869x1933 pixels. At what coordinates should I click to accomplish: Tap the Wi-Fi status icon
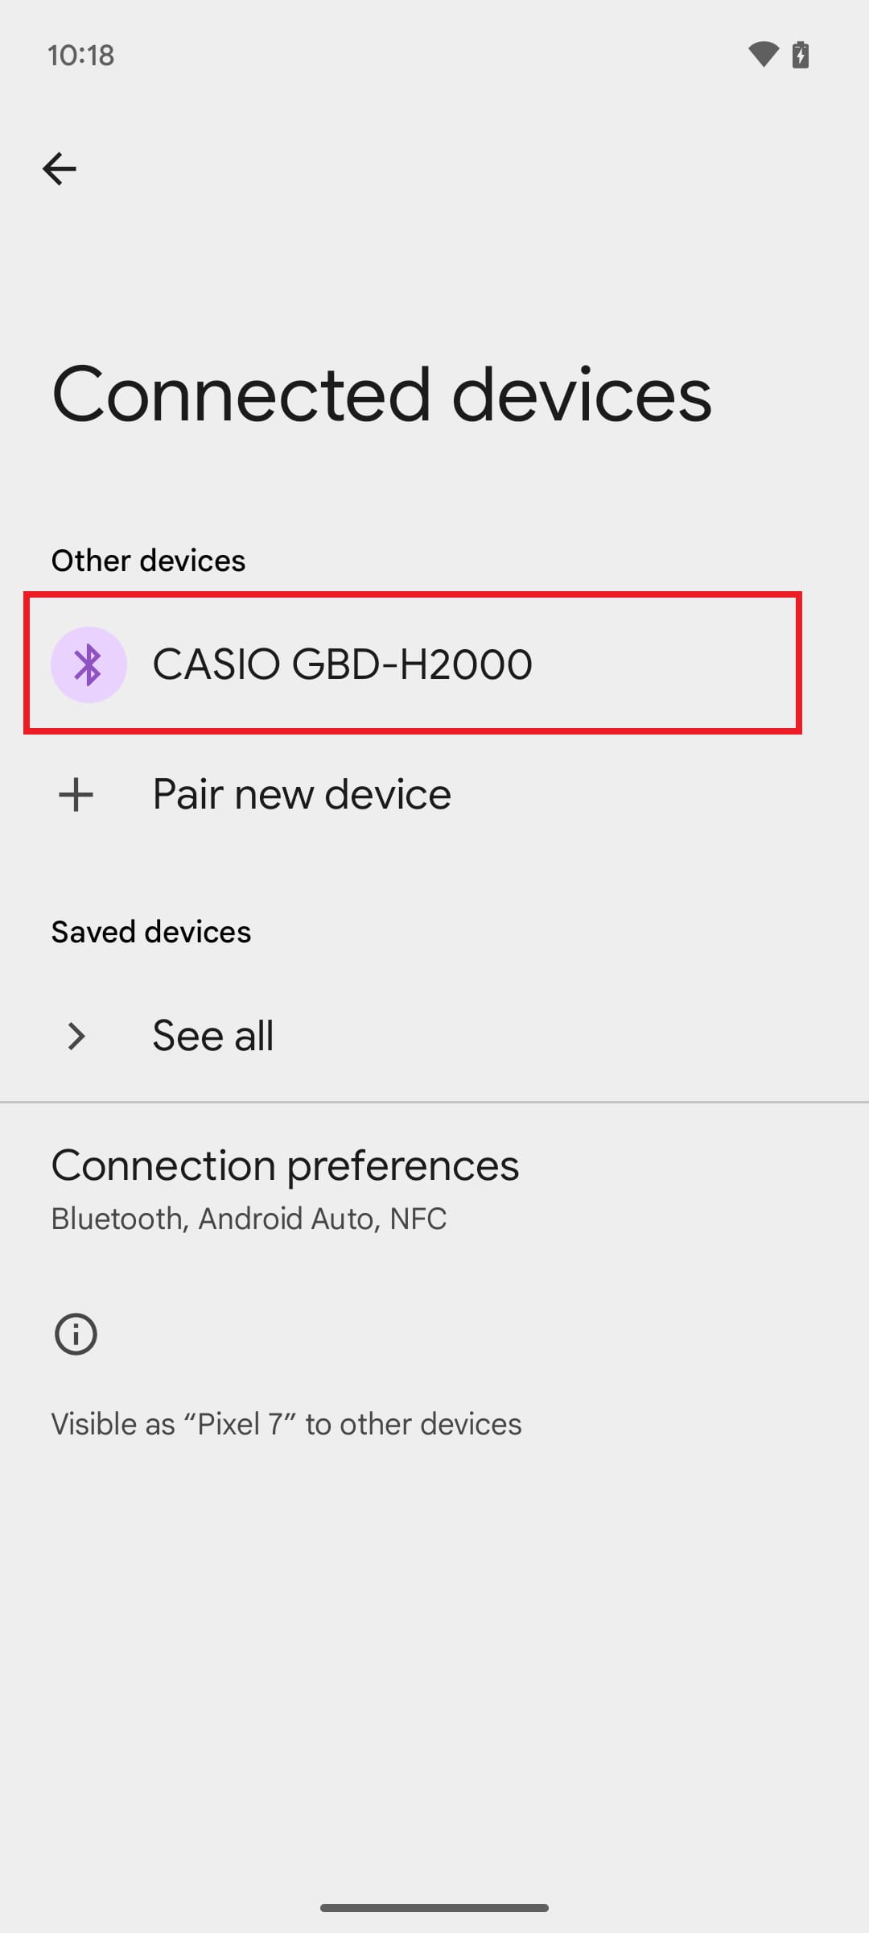[763, 55]
